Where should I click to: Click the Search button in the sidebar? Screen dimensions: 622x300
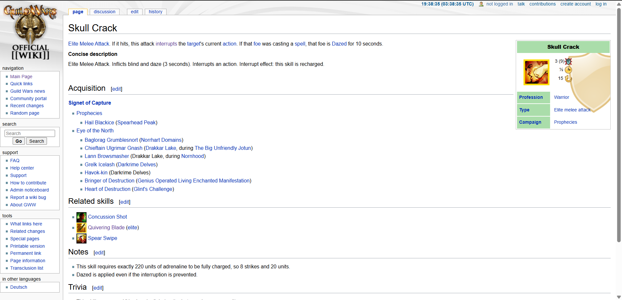click(37, 141)
